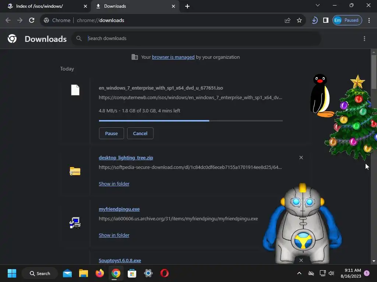377x282 pixels.
Task: Open a new tab with plus button
Action: click(187, 6)
